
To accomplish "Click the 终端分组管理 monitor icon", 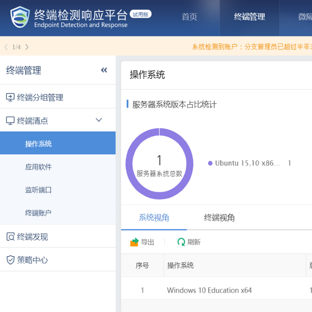I will [10, 97].
